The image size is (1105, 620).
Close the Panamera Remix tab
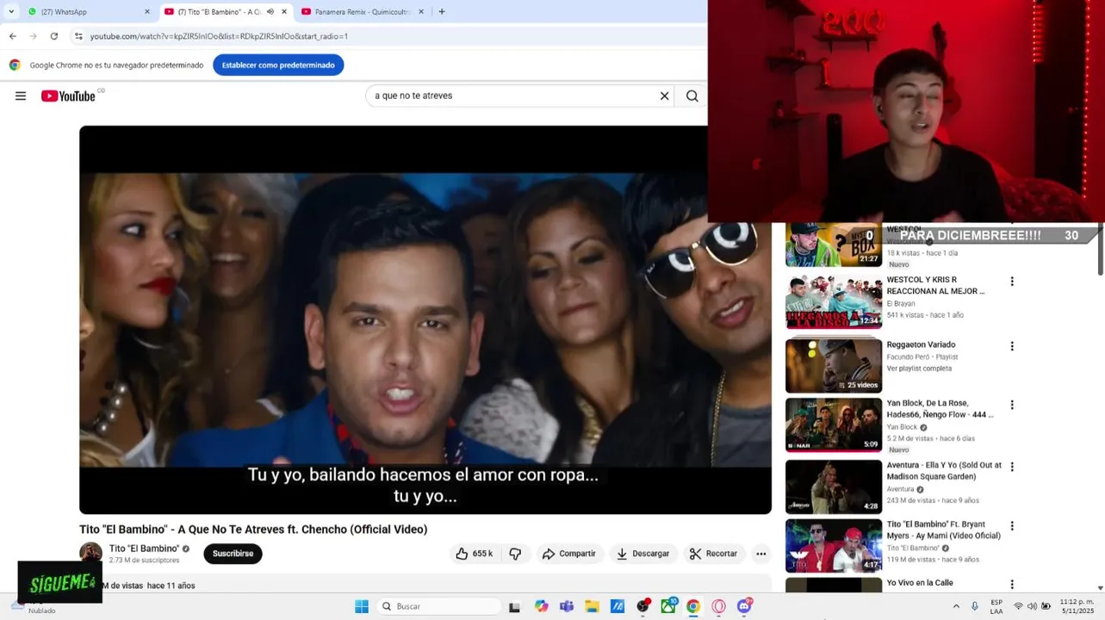[421, 12]
